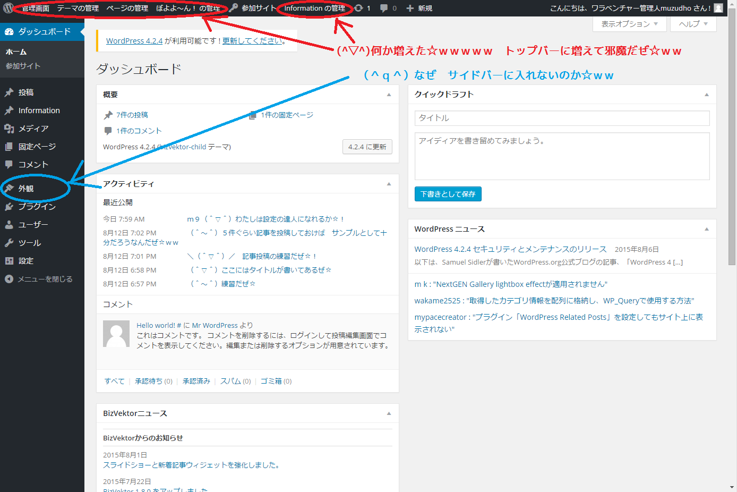Open the ヘルプ dropdown tab
Image resolution: width=737 pixels, height=492 pixels.
coord(693,24)
